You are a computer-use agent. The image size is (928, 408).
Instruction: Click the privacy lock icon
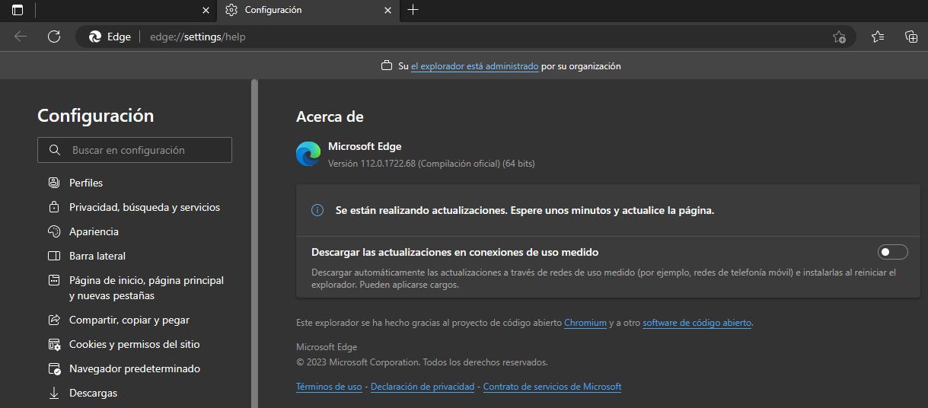[x=54, y=207]
